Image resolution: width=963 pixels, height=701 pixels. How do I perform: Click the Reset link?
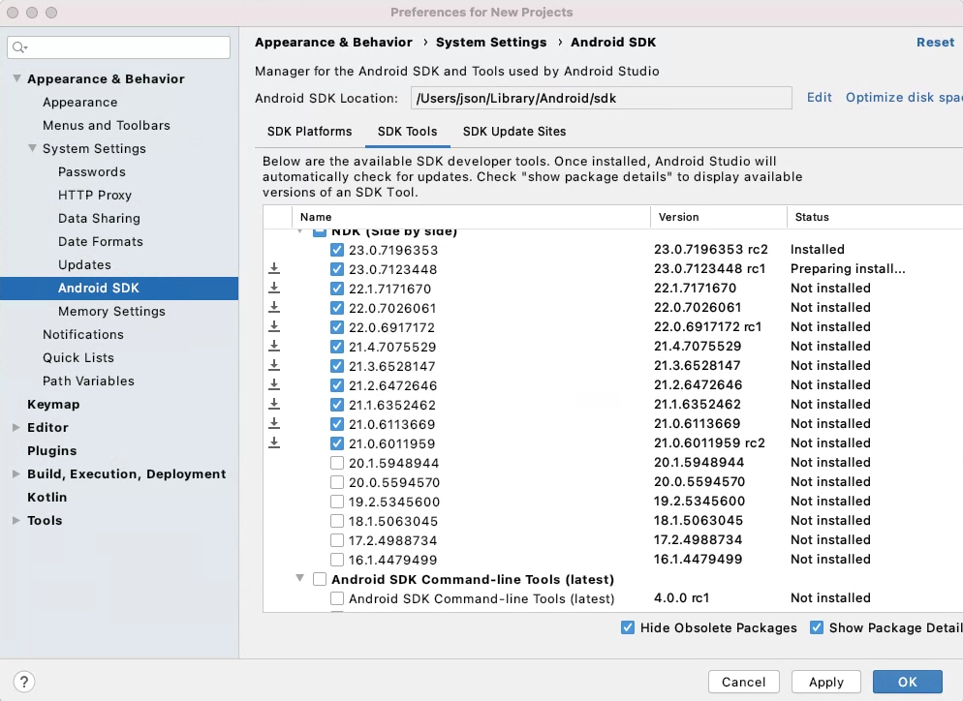[935, 43]
